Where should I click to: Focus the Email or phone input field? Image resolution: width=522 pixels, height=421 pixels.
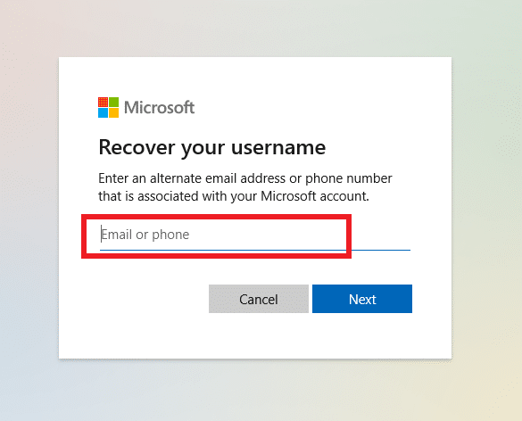[x=255, y=235]
